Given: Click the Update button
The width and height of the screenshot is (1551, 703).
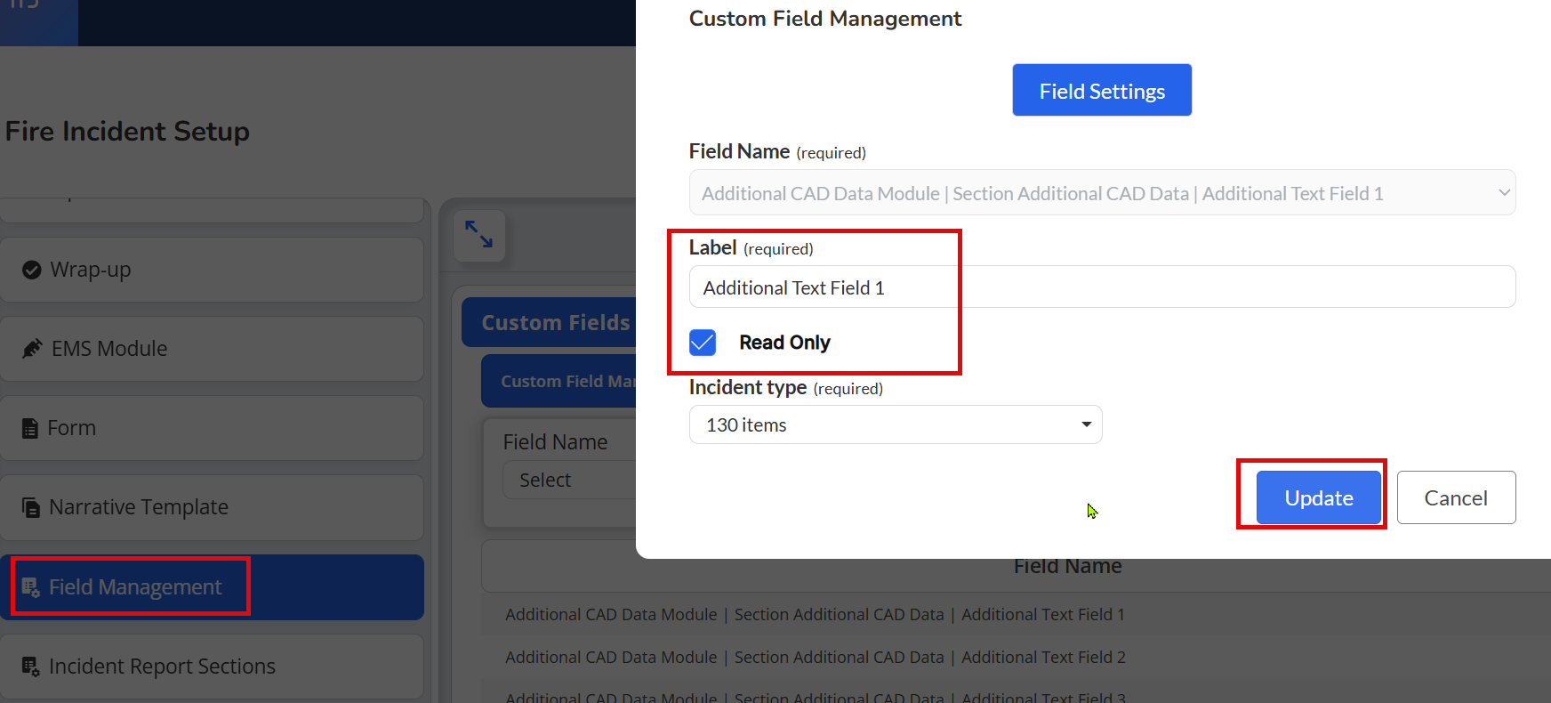Looking at the screenshot, I should [x=1318, y=497].
